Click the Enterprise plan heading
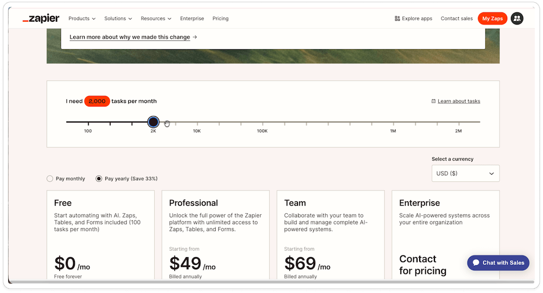Image resolution: width=543 pixels, height=293 pixels. pos(419,203)
